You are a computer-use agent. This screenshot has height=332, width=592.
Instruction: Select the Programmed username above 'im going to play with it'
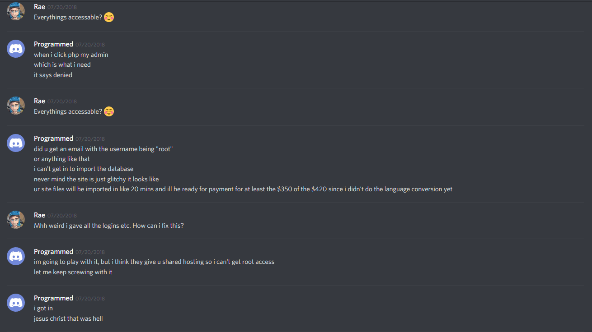click(53, 252)
